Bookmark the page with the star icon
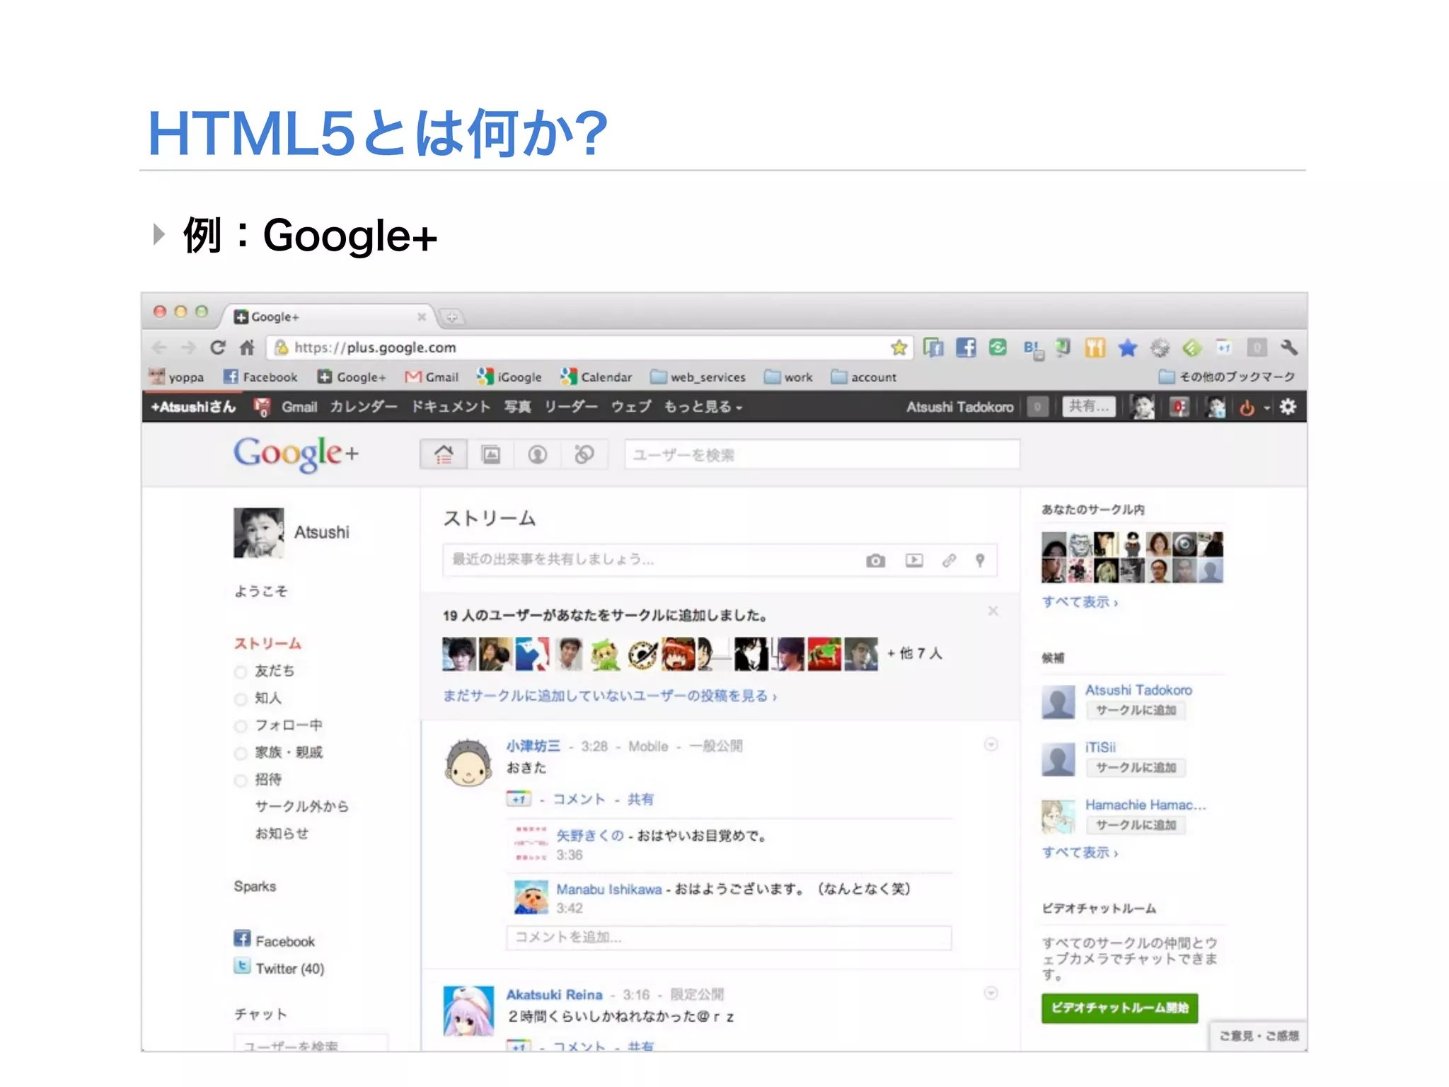This screenshot has width=1449, height=1087. (899, 347)
